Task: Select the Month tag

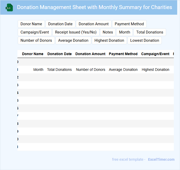Action: 125,32
